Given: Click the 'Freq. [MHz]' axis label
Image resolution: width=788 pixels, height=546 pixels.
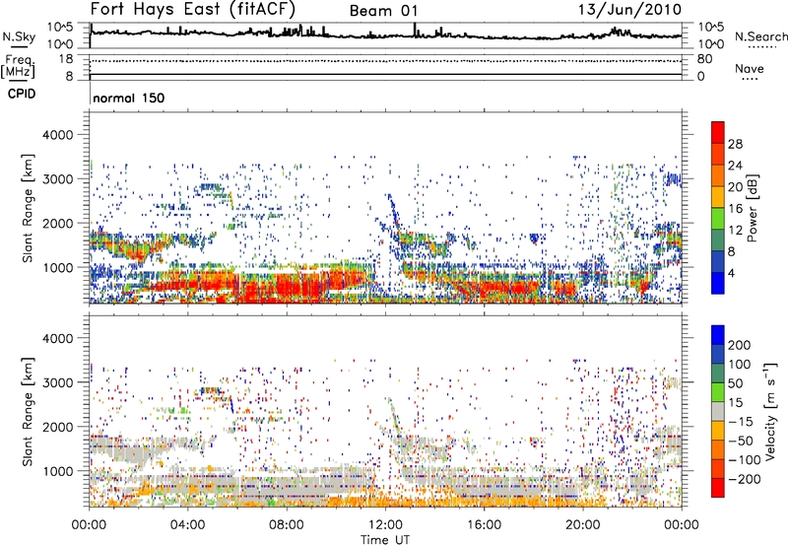Looking at the screenshot, I should [18, 67].
